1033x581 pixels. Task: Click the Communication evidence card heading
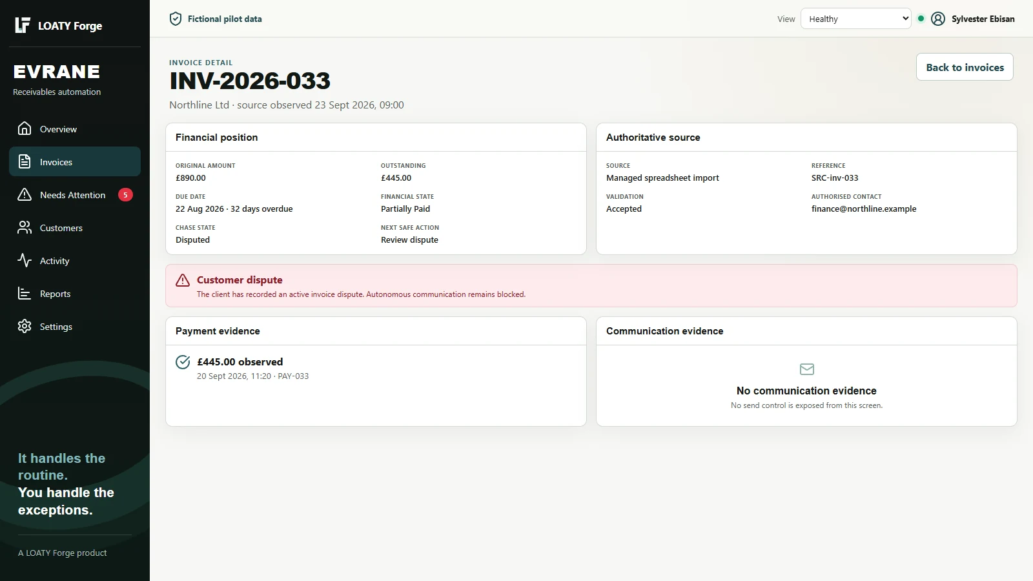click(x=664, y=331)
